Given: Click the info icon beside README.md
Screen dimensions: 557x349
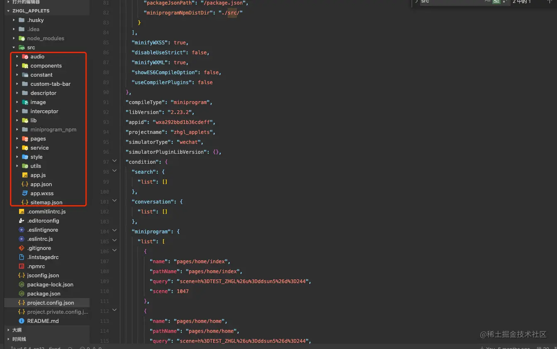Looking at the screenshot, I should tap(22, 321).
